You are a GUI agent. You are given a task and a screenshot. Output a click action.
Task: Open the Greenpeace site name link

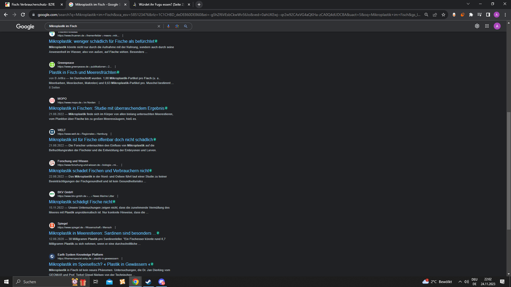66,63
